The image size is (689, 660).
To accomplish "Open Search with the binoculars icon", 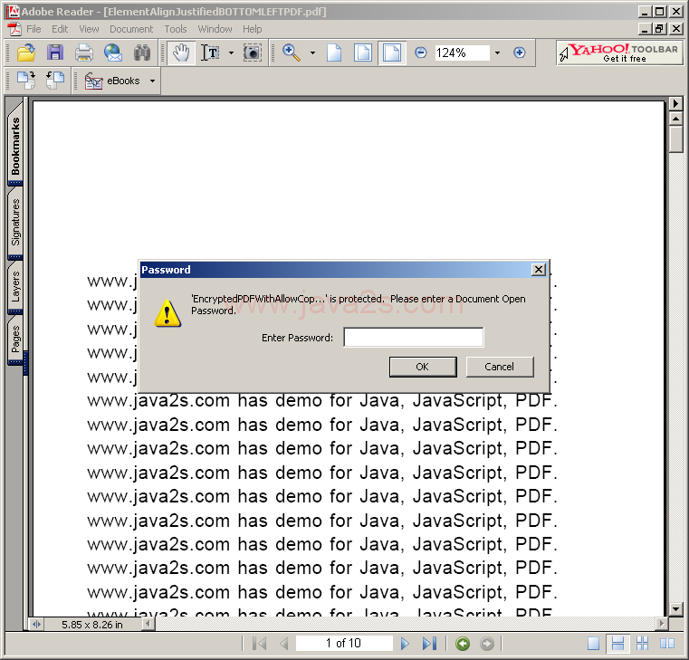I will coord(142,53).
